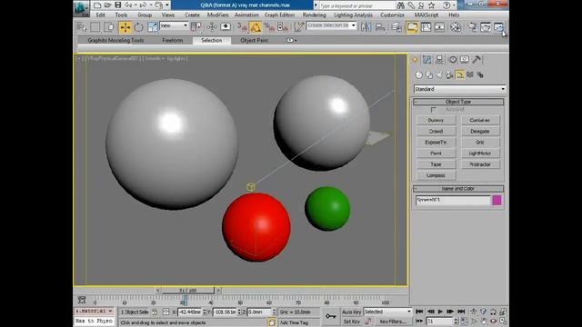Open the Material Editor icon

click(x=456, y=27)
